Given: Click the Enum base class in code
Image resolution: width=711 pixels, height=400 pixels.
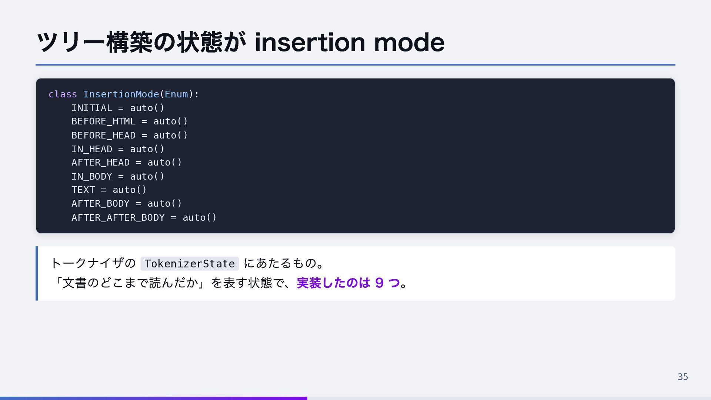Looking at the screenshot, I should point(176,94).
